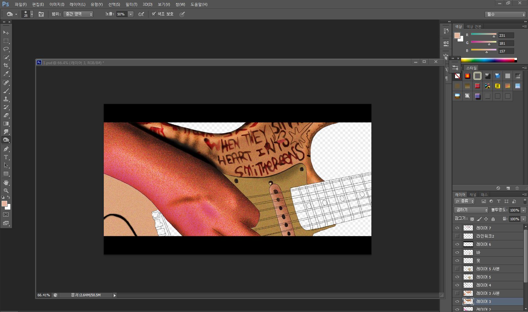Toggle visibility of the 못 layer
The width and height of the screenshot is (528, 312).
457,261
